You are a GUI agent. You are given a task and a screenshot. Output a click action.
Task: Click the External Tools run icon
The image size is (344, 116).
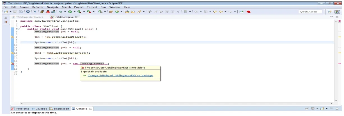click(x=89, y=12)
